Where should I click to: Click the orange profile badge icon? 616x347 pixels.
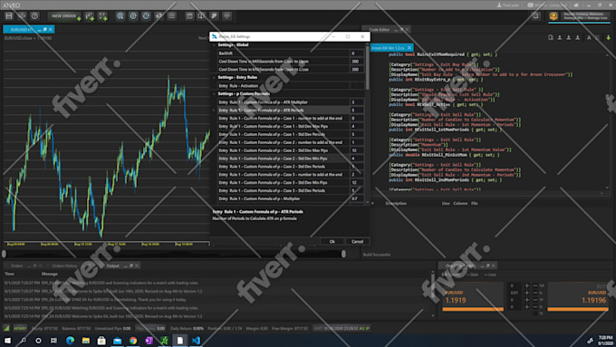point(553,16)
